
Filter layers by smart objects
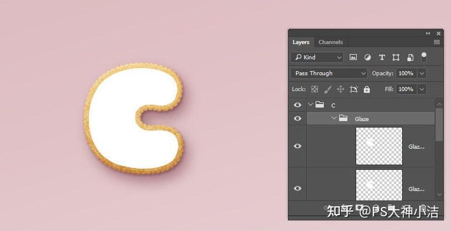point(410,58)
